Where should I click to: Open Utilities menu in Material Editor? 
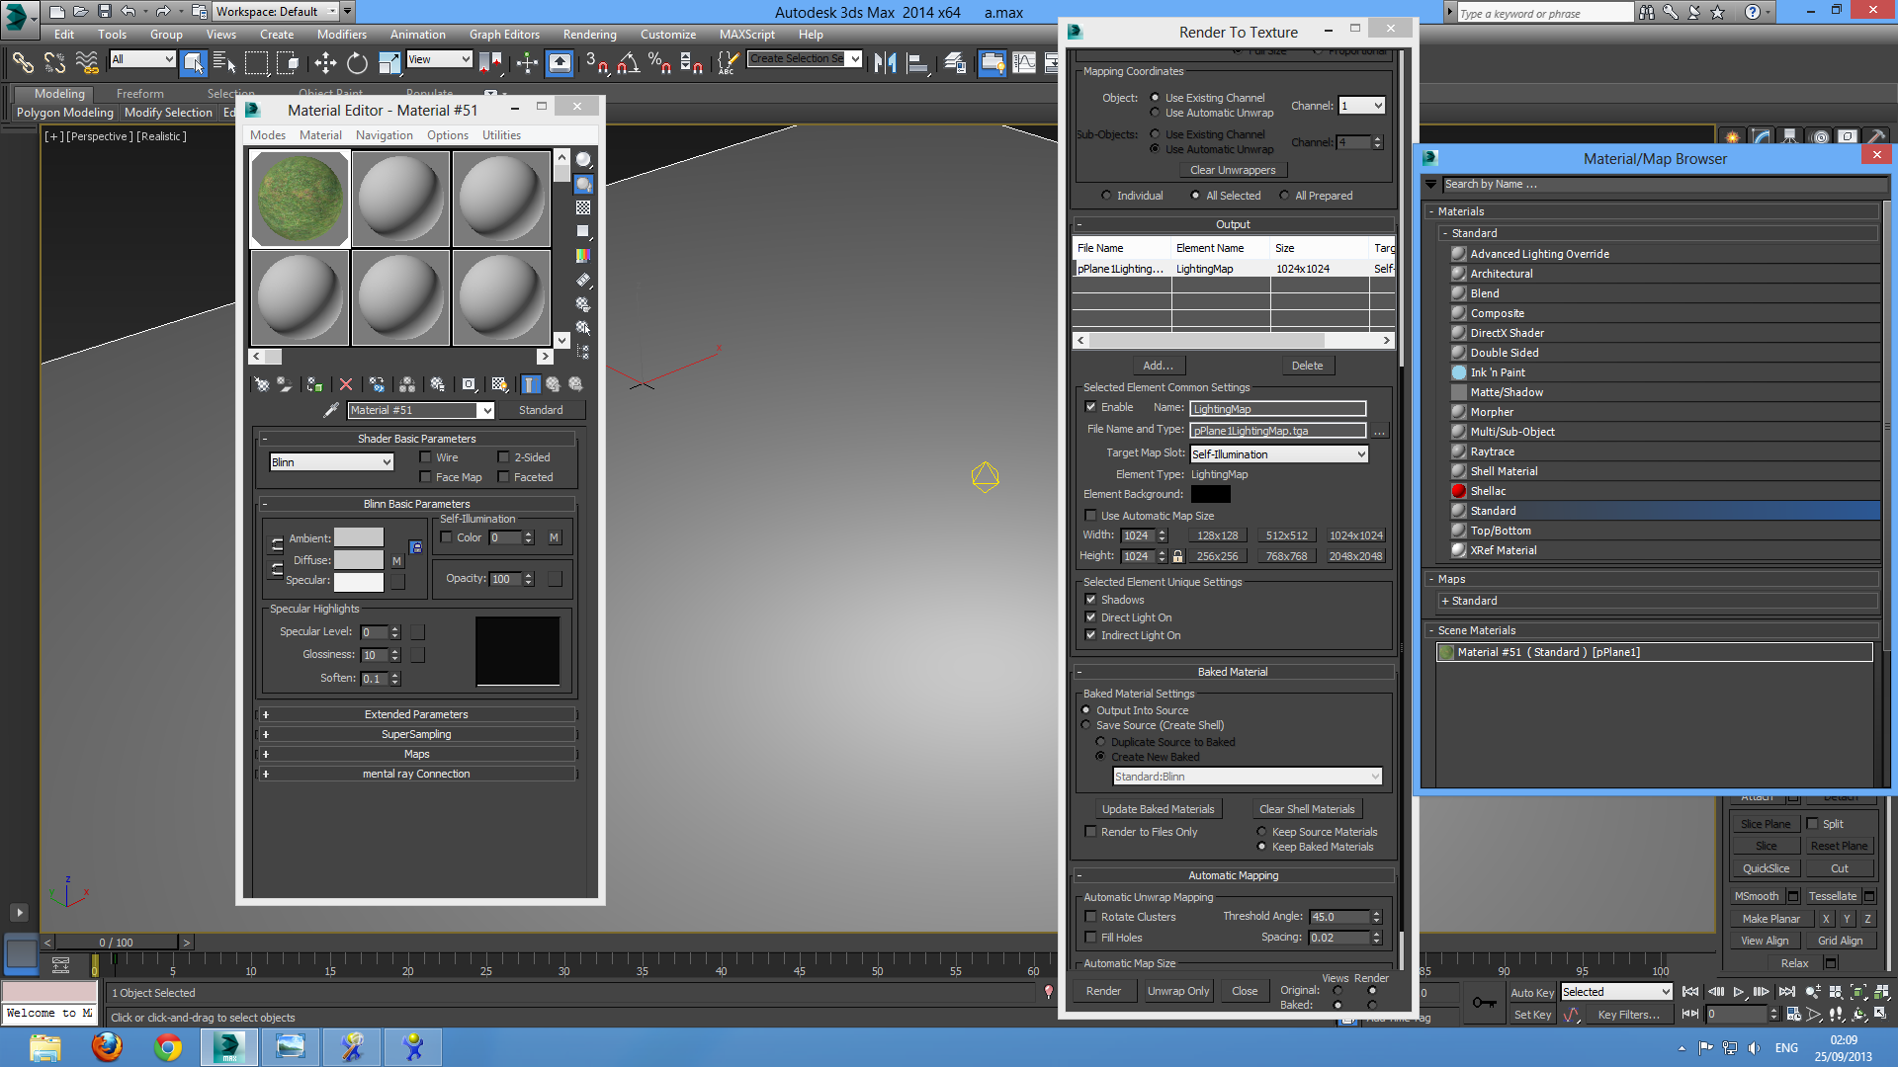coord(501,135)
